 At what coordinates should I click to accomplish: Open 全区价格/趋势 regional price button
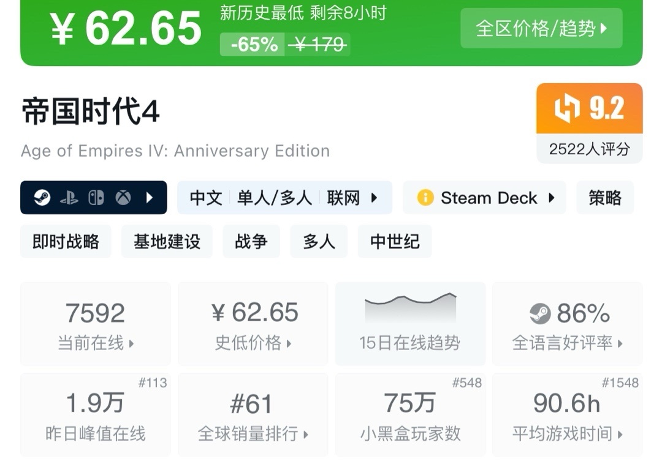coord(541,28)
